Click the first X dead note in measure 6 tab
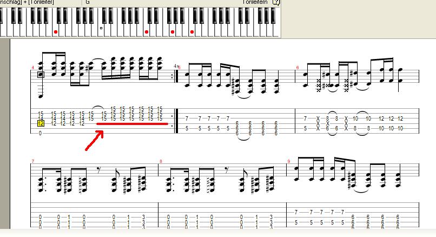Viewport: 436px width, 237px height. [x=318, y=119]
